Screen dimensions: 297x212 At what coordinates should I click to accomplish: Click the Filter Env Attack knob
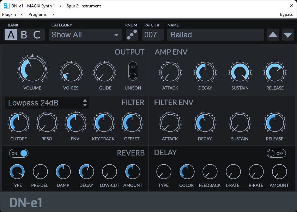click(170, 123)
